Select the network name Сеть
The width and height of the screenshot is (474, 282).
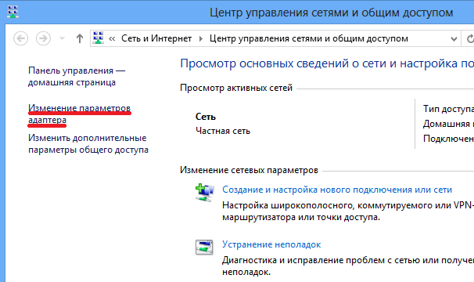pos(206,117)
